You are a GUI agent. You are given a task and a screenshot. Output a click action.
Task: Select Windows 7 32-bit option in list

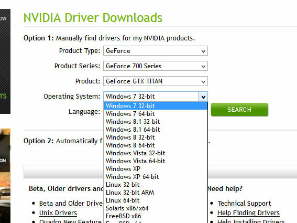pyautogui.click(x=156, y=105)
